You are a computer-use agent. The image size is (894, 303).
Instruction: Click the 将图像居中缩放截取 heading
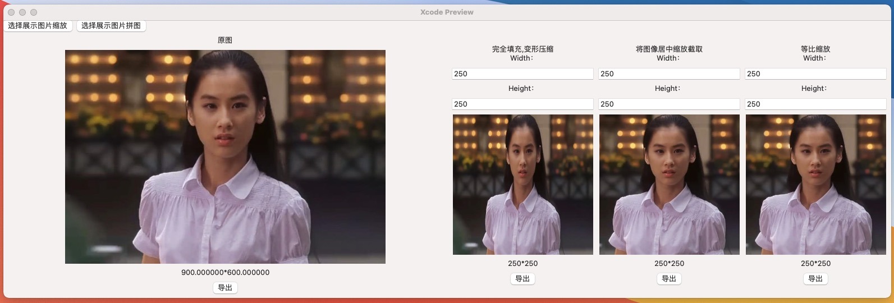tap(669, 49)
